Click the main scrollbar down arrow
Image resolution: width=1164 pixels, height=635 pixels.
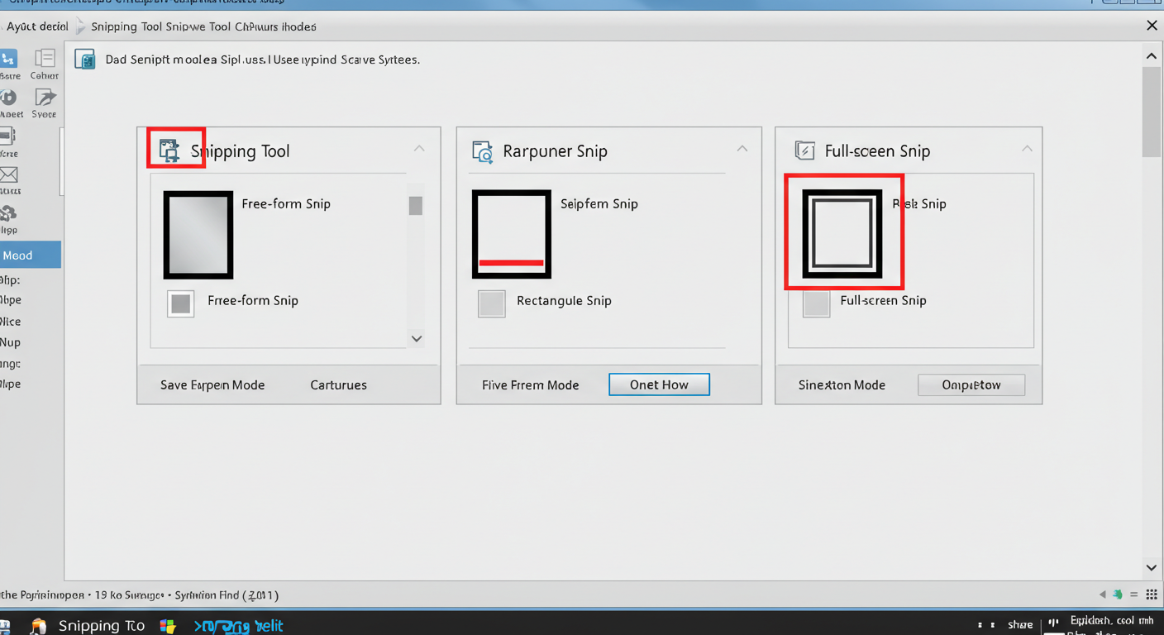1152,568
